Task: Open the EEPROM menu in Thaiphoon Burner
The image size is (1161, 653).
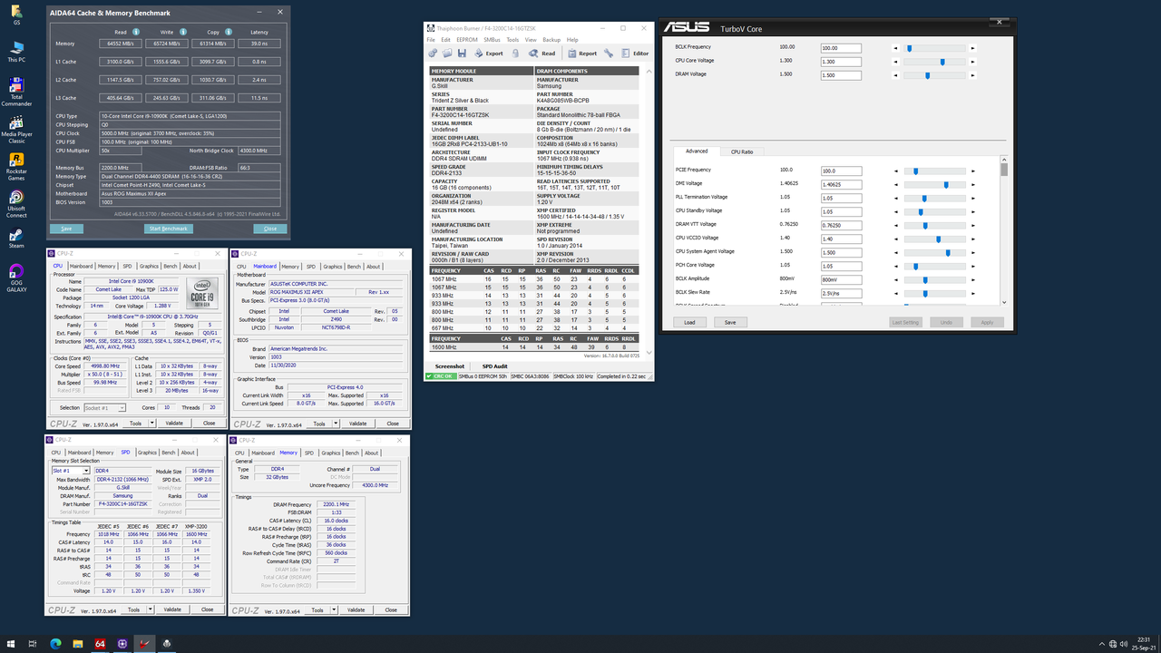Action: click(x=467, y=40)
